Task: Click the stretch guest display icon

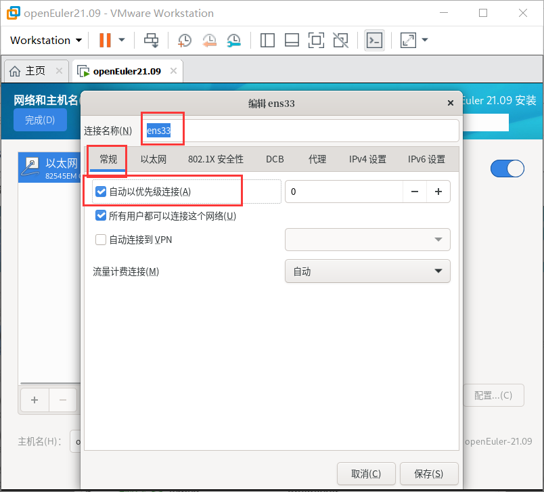Action: pos(409,40)
